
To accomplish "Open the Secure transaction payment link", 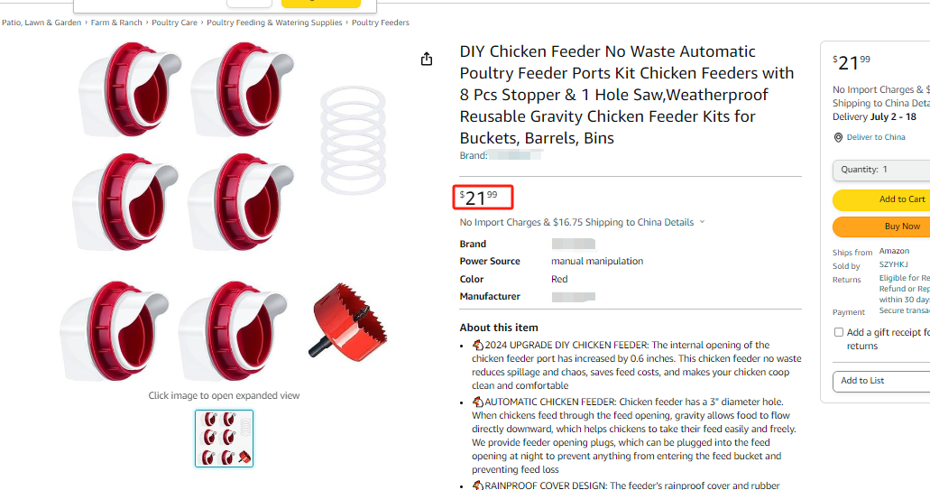I will pyautogui.click(x=904, y=310).
